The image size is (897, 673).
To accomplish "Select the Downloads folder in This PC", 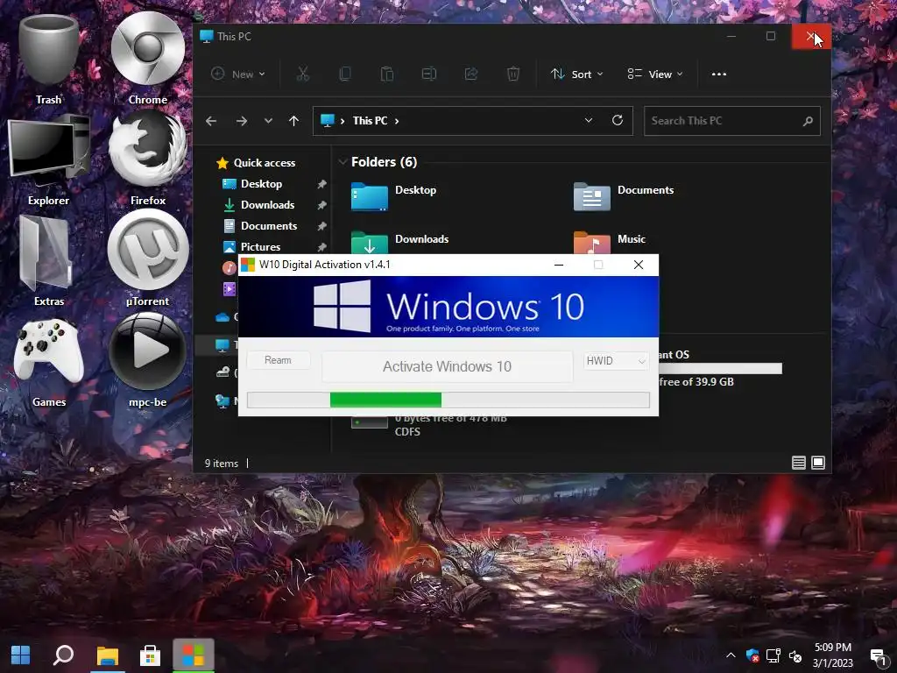I will tap(400, 242).
